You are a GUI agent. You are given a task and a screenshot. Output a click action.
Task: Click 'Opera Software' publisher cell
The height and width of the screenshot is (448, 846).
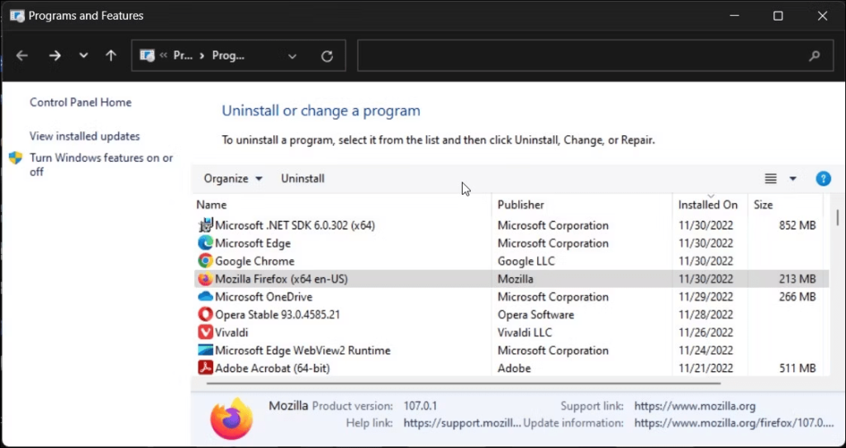tap(535, 315)
